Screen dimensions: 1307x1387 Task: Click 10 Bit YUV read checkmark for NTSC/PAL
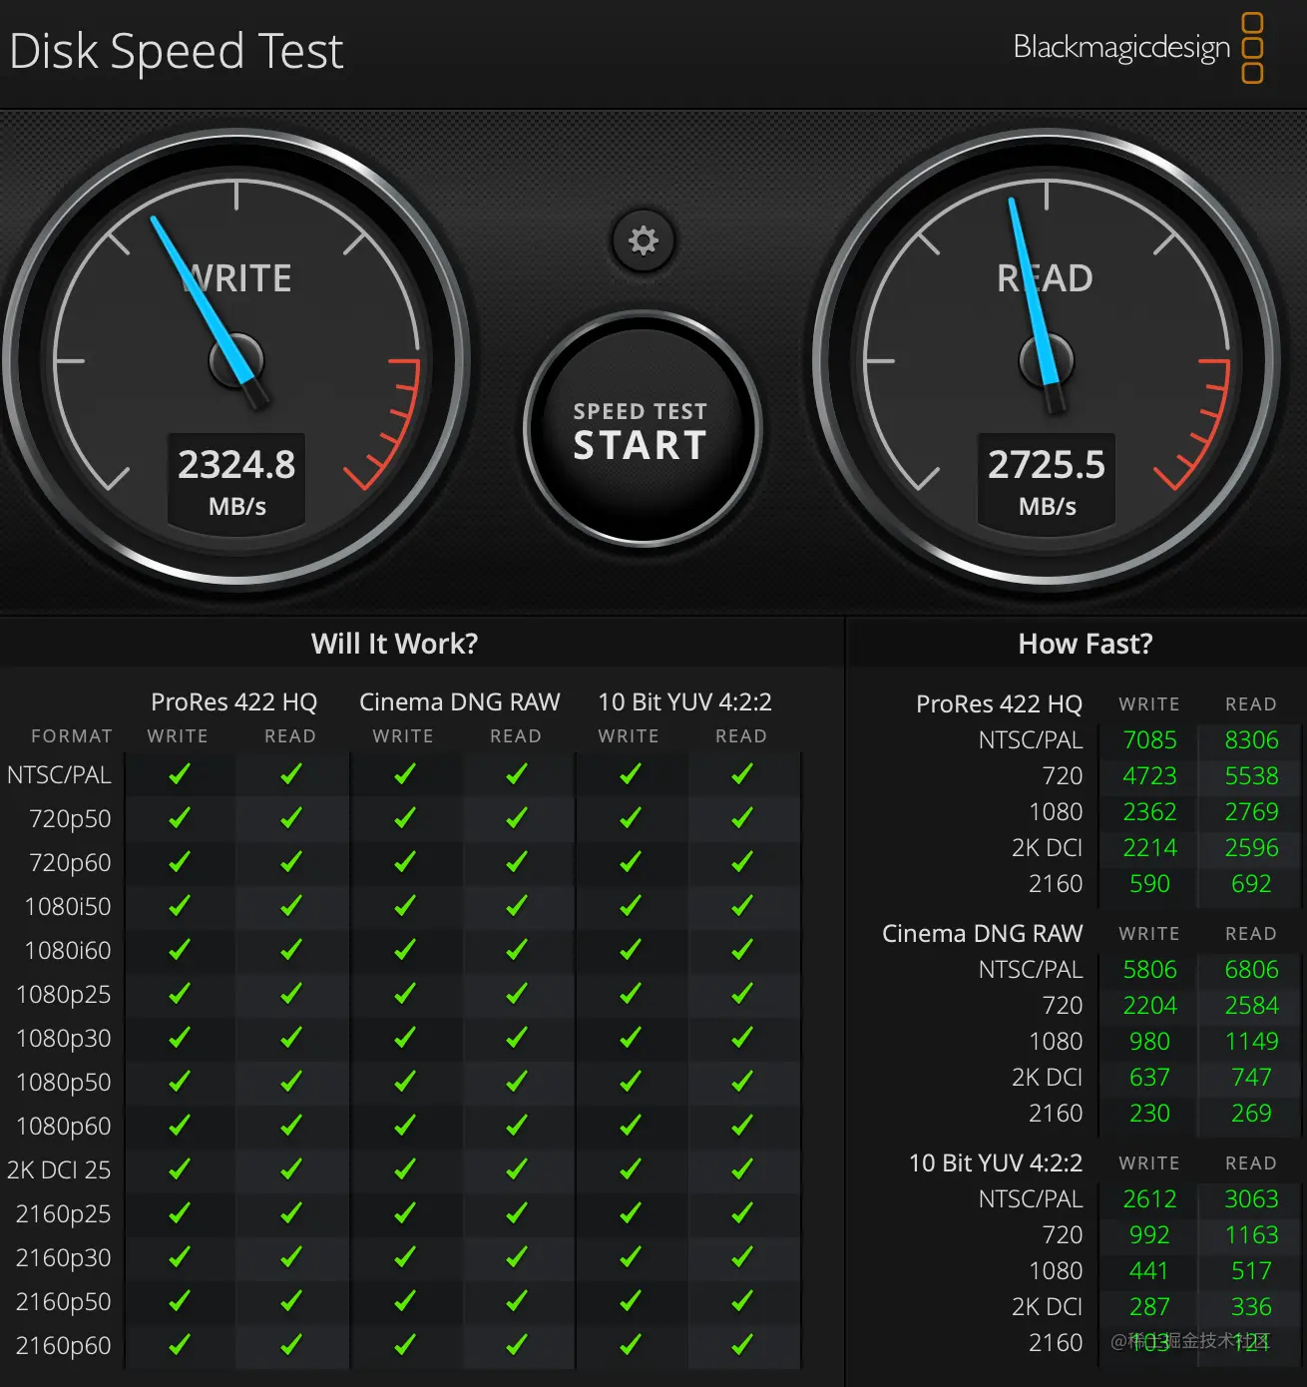pos(742,774)
